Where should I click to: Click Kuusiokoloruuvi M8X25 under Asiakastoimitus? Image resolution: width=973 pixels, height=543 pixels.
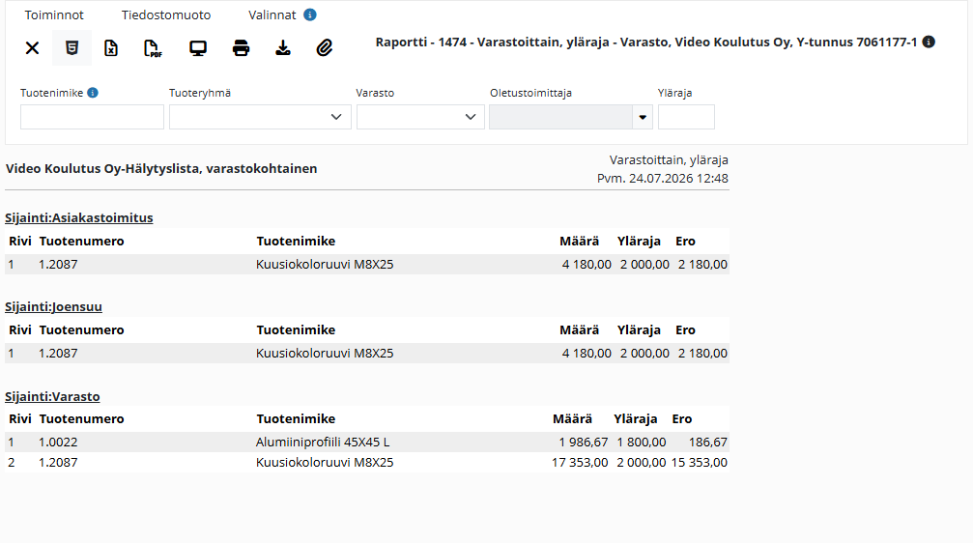click(325, 265)
